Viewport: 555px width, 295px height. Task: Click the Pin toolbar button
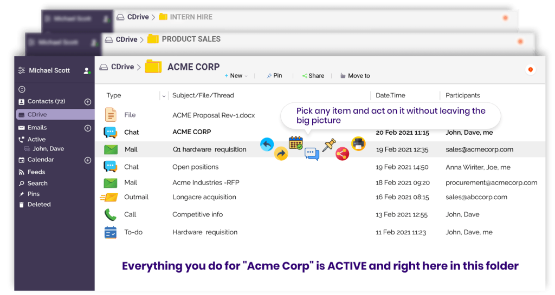click(x=274, y=76)
